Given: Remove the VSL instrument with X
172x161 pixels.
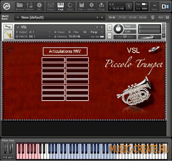Looking at the screenshot, I should [164, 25].
